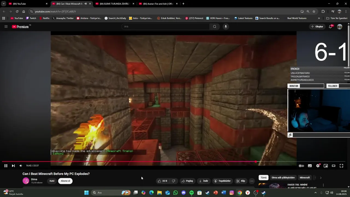Screen dimensions: 350x197
Task: Click the Klip clip button
Action: [x=241, y=181]
